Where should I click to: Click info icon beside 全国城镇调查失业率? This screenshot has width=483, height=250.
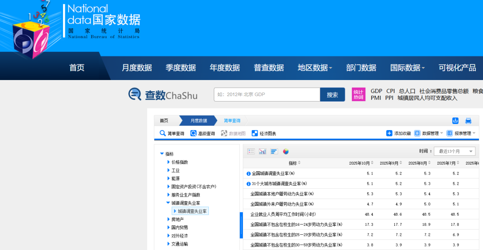pos(249,174)
